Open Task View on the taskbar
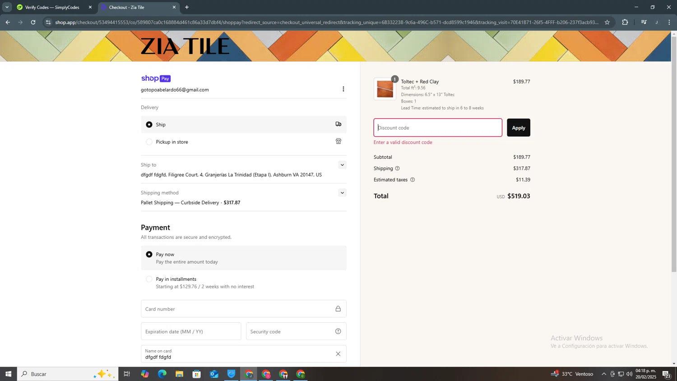This screenshot has width=677, height=381. click(127, 374)
